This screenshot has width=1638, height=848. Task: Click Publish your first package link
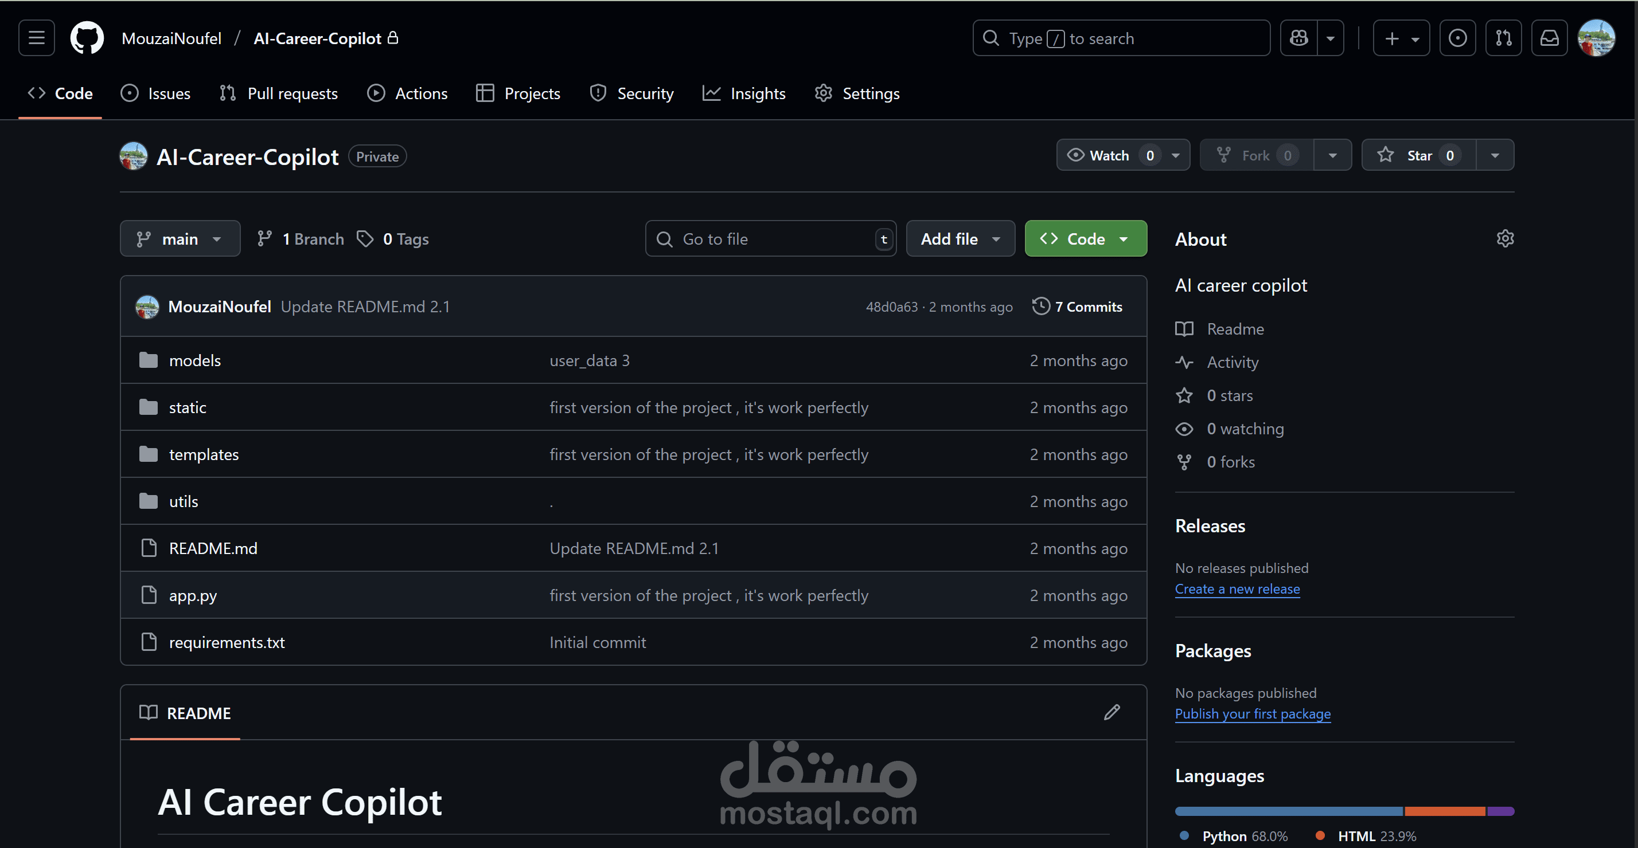[1253, 713]
